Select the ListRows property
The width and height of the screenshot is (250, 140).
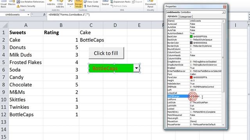click(195, 100)
